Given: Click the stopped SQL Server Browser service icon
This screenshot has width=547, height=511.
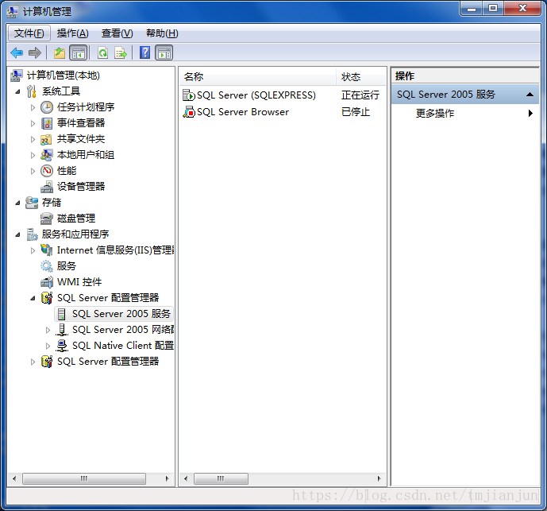Looking at the screenshot, I should tap(189, 112).
